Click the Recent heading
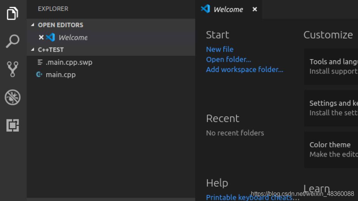This screenshot has height=201, width=358. [x=222, y=118]
